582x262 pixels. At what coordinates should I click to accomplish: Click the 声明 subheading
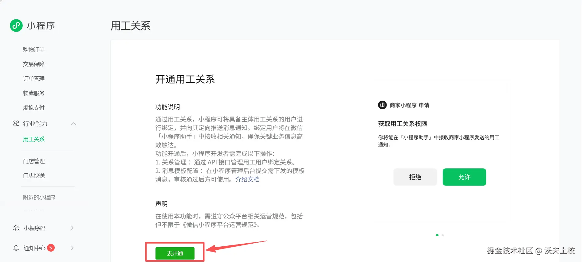click(x=161, y=204)
